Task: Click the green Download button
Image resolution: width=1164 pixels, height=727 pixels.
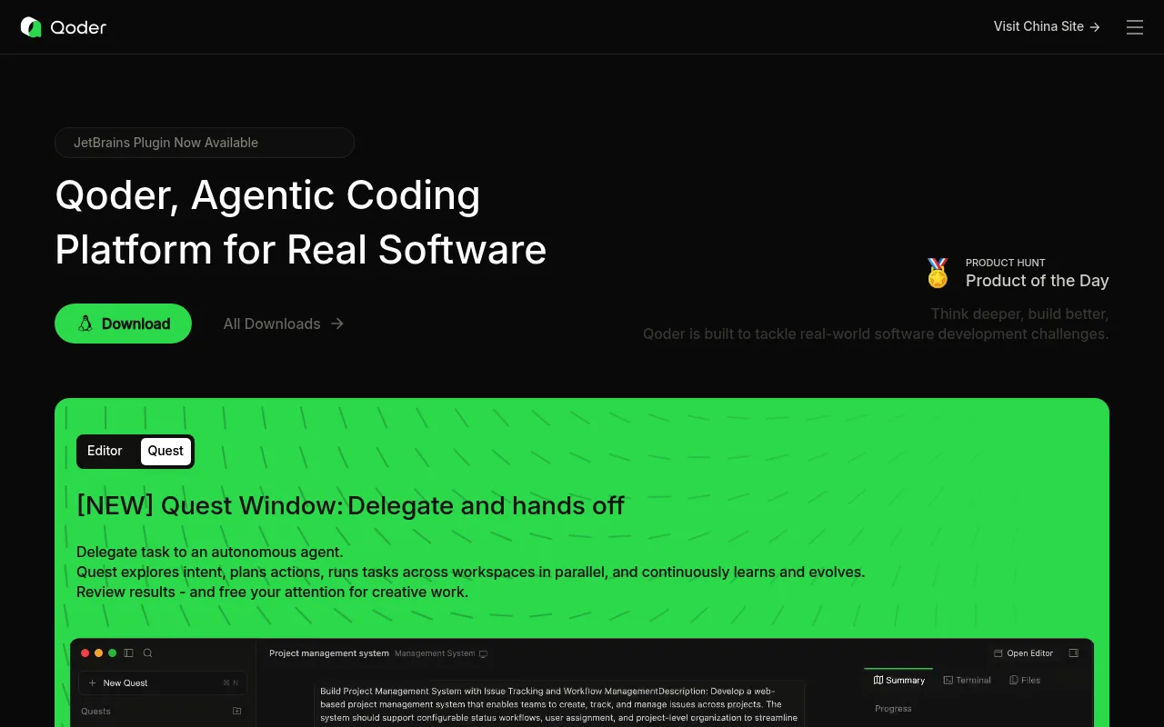Action: [123, 324]
